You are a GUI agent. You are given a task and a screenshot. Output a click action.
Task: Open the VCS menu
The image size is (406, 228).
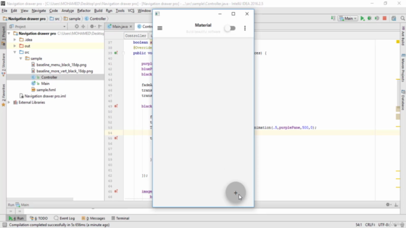coord(131,11)
